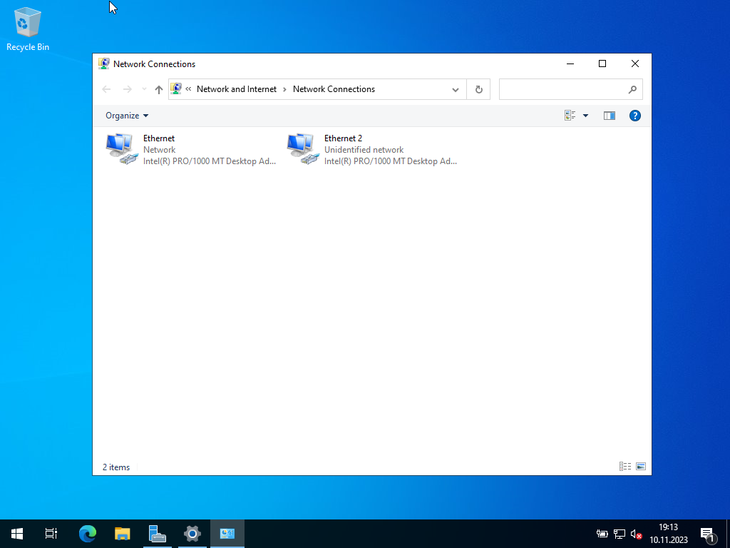The width and height of the screenshot is (730, 548).
Task: Refresh the Network Connections list
Action: point(478,89)
